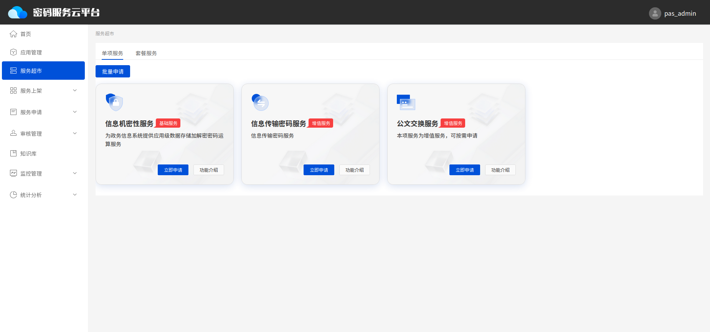Screen dimensions: 710x332
Task: Select the 单项服务 tab
Action: tap(112, 53)
